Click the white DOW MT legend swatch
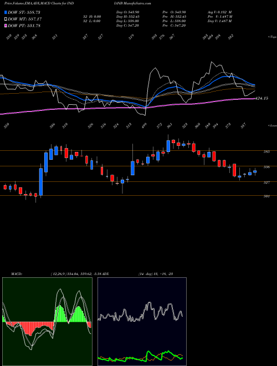Screen dimensions: 277x366 coord(6,19)
